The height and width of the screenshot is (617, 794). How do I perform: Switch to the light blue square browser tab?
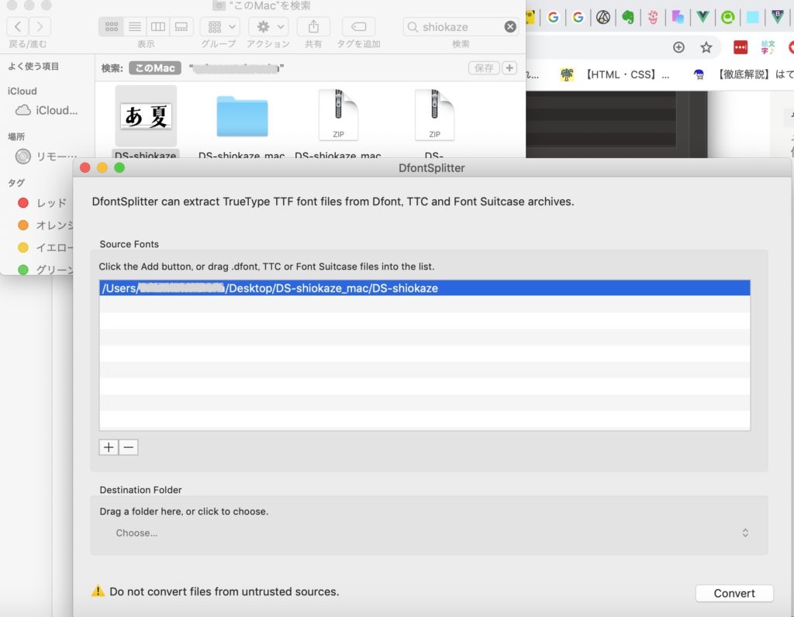pyautogui.click(x=753, y=18)
